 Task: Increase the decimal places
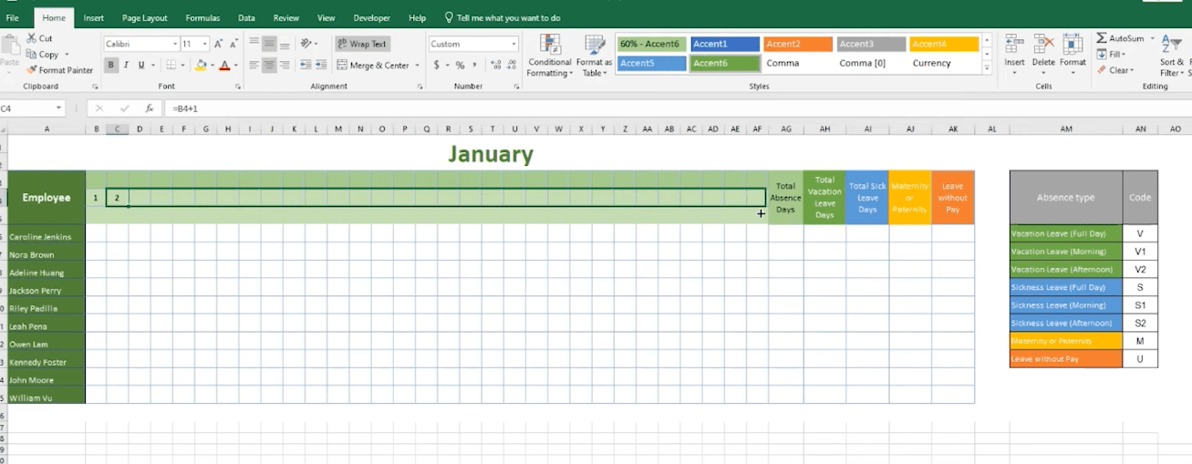point(495,65)
